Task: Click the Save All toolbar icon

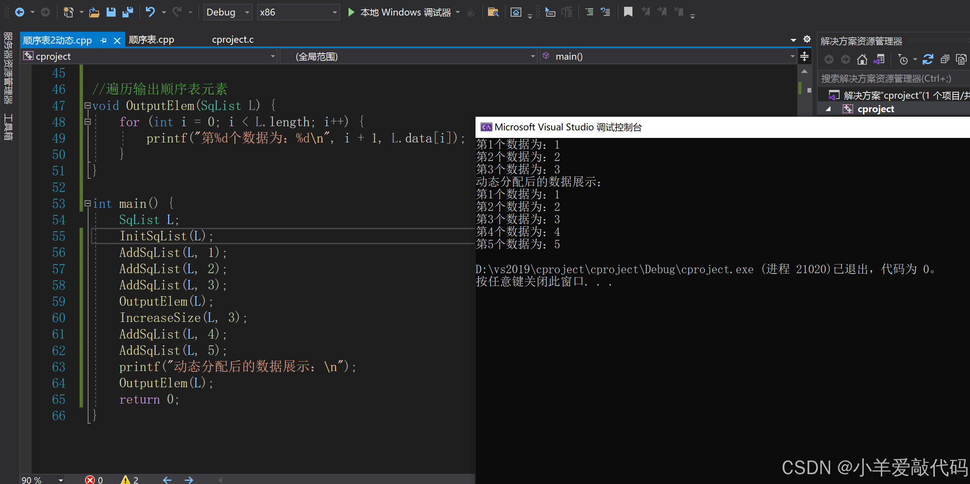Action: click(x=128, y=12)
